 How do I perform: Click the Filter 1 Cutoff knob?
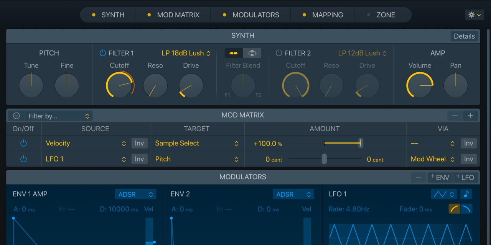tap(119, 85)
